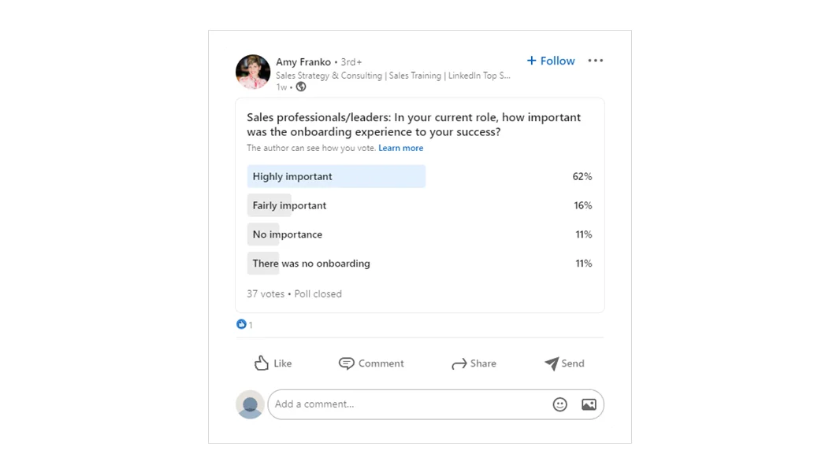
Task: Click the poll question text
Action: coord(414,124)
